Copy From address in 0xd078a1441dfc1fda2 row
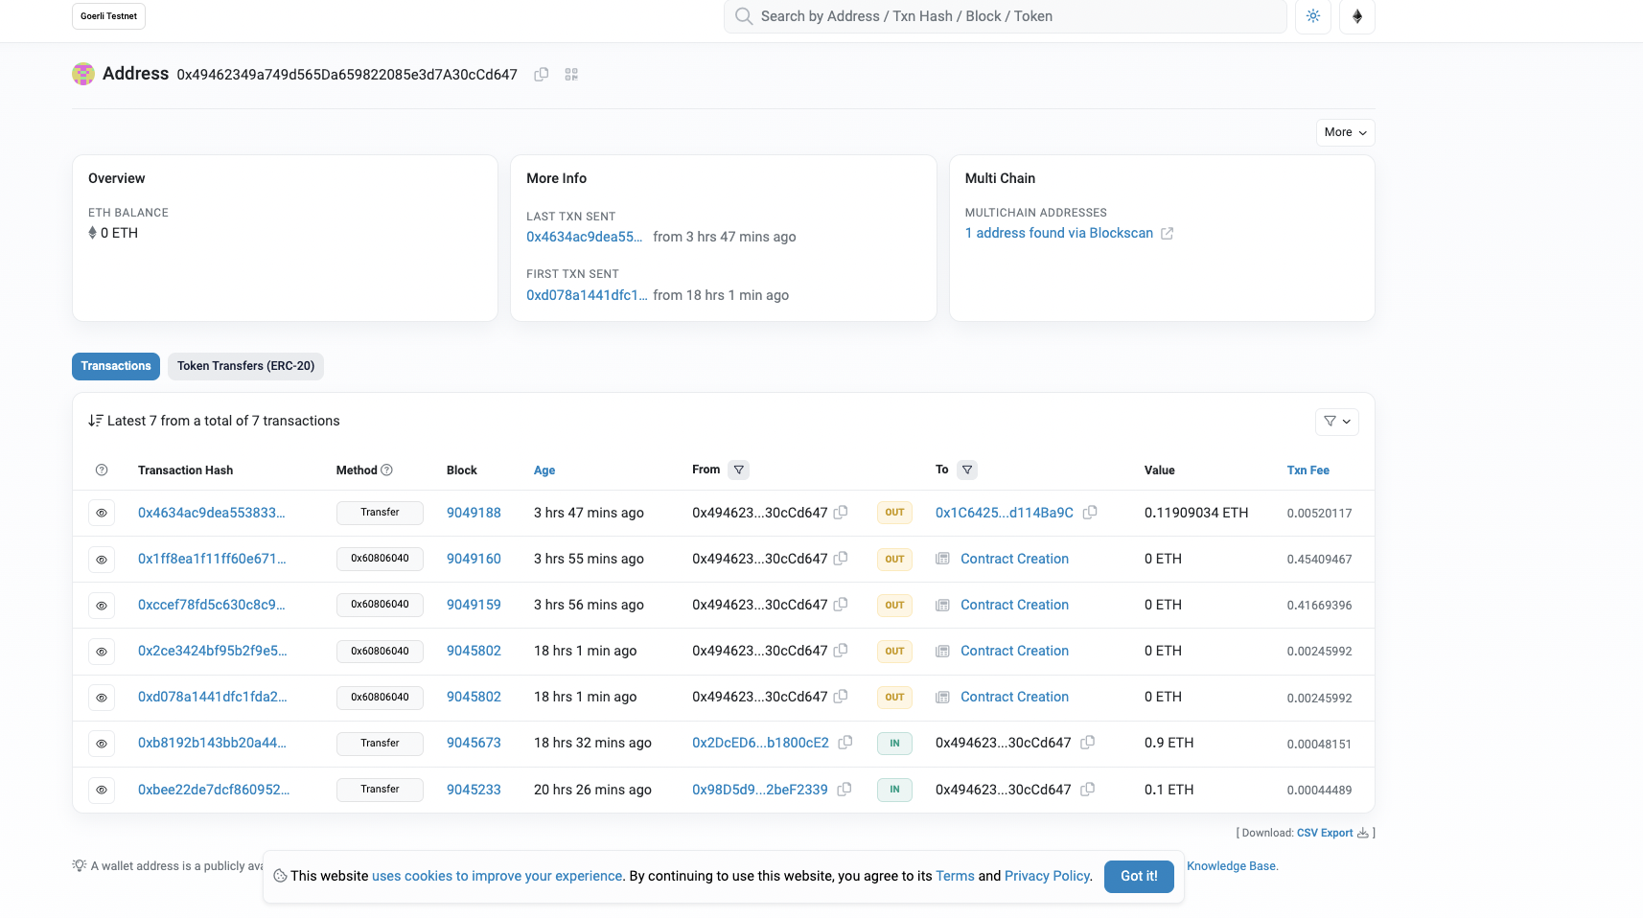Screen dimensions: 1643x918 (841, 697)
